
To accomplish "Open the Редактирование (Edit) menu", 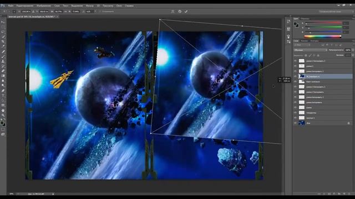I will tap(25, 6).
